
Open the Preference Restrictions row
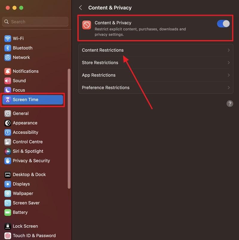[x=156, y=88]
